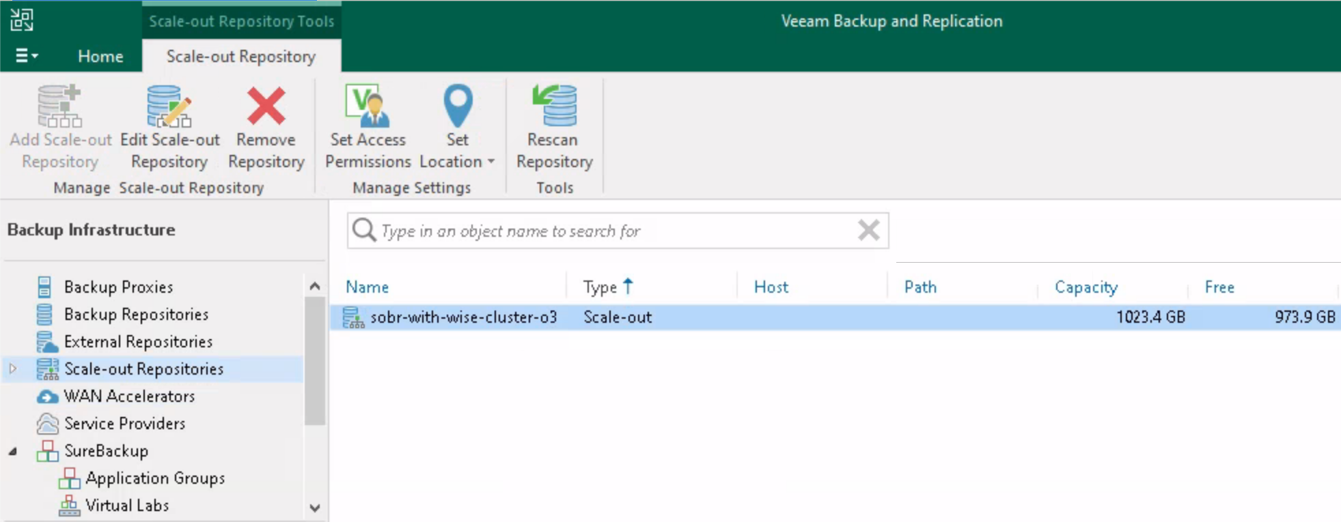
Task: Select Scale-out Repositories tree node
Action: click(x=144, y=369)
